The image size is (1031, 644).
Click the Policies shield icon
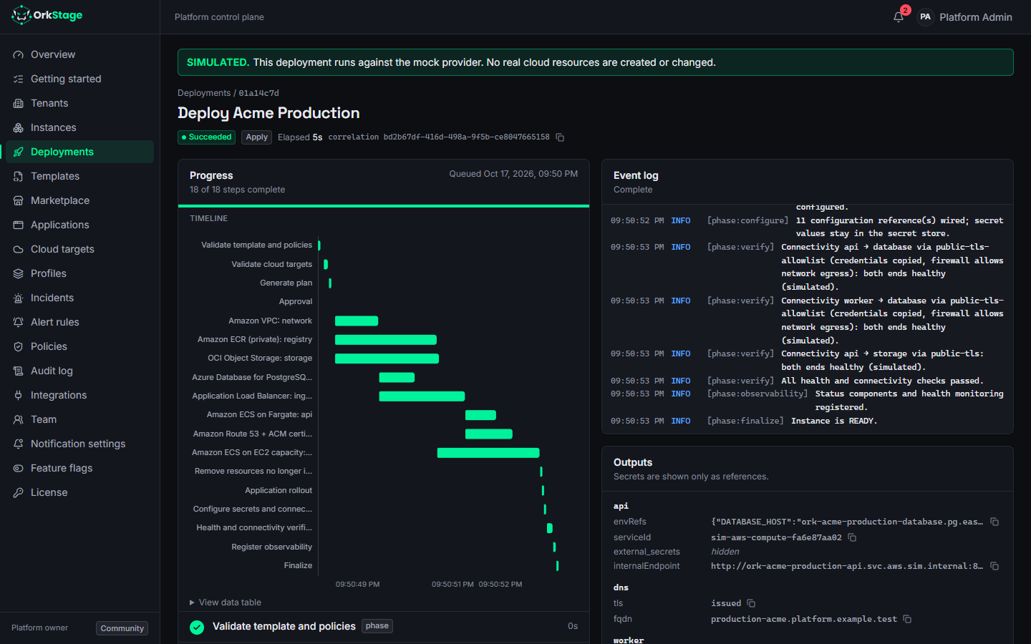(19, 346)
